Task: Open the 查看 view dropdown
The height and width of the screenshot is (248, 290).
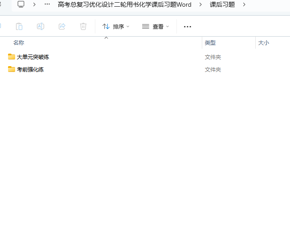Action: coord(155,27)
